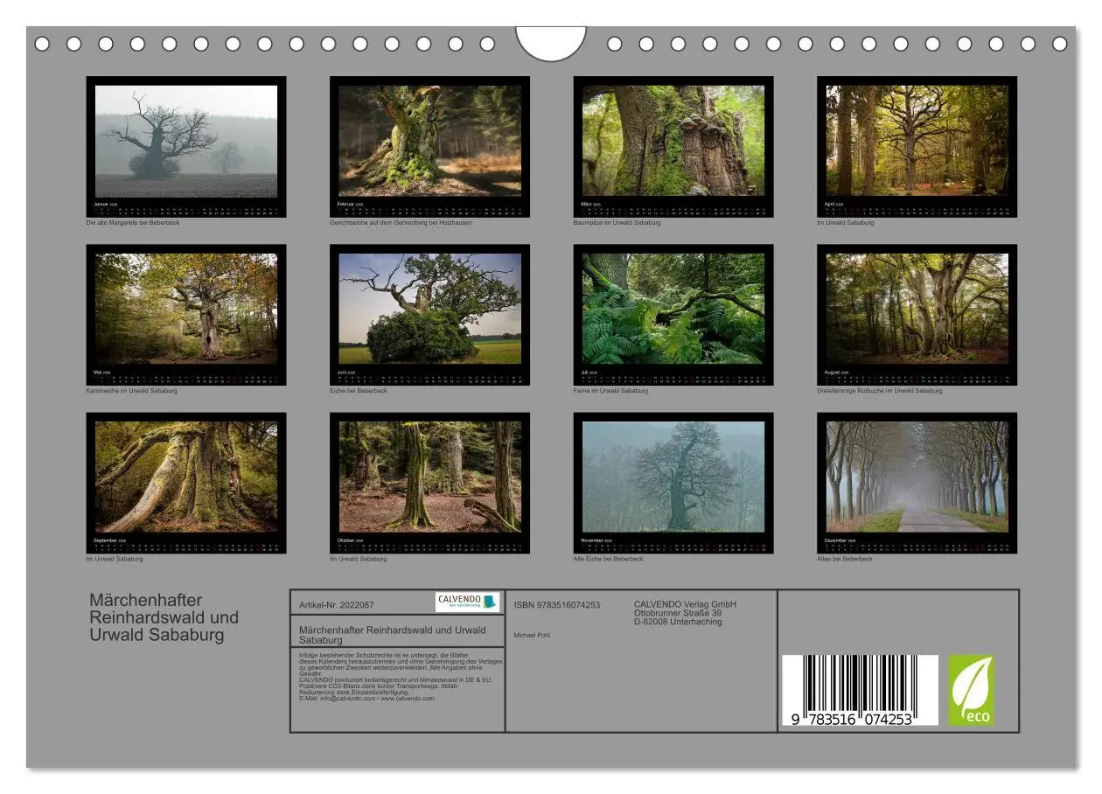This screenshot has height=794, width=1102.
Task: Click caption 'Die alte Margarete bei Beberbeck'
Action: 132,223
